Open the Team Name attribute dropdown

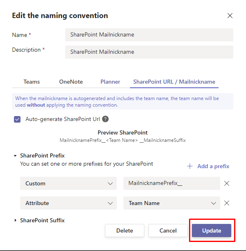[x=171, y=203]
